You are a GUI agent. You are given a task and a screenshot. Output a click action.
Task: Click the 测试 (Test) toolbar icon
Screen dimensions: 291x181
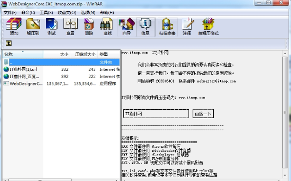(x=52, y=24)
